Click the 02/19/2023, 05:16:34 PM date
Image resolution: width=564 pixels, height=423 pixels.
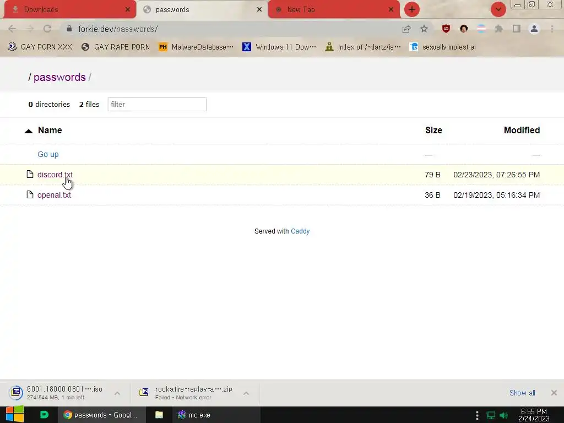pos(496,195)
